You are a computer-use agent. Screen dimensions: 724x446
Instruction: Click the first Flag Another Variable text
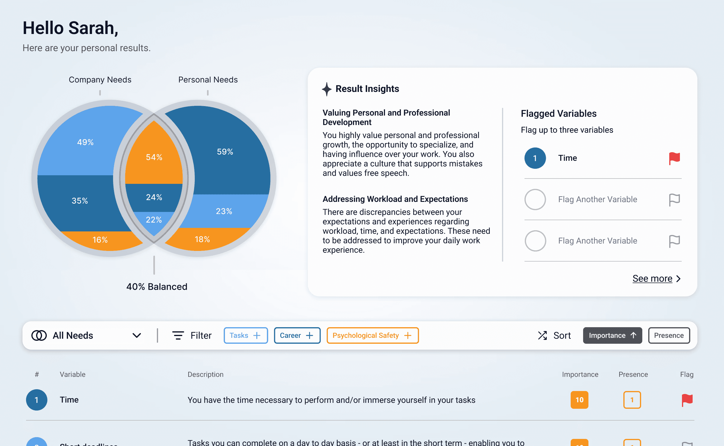tap(598, 200)
